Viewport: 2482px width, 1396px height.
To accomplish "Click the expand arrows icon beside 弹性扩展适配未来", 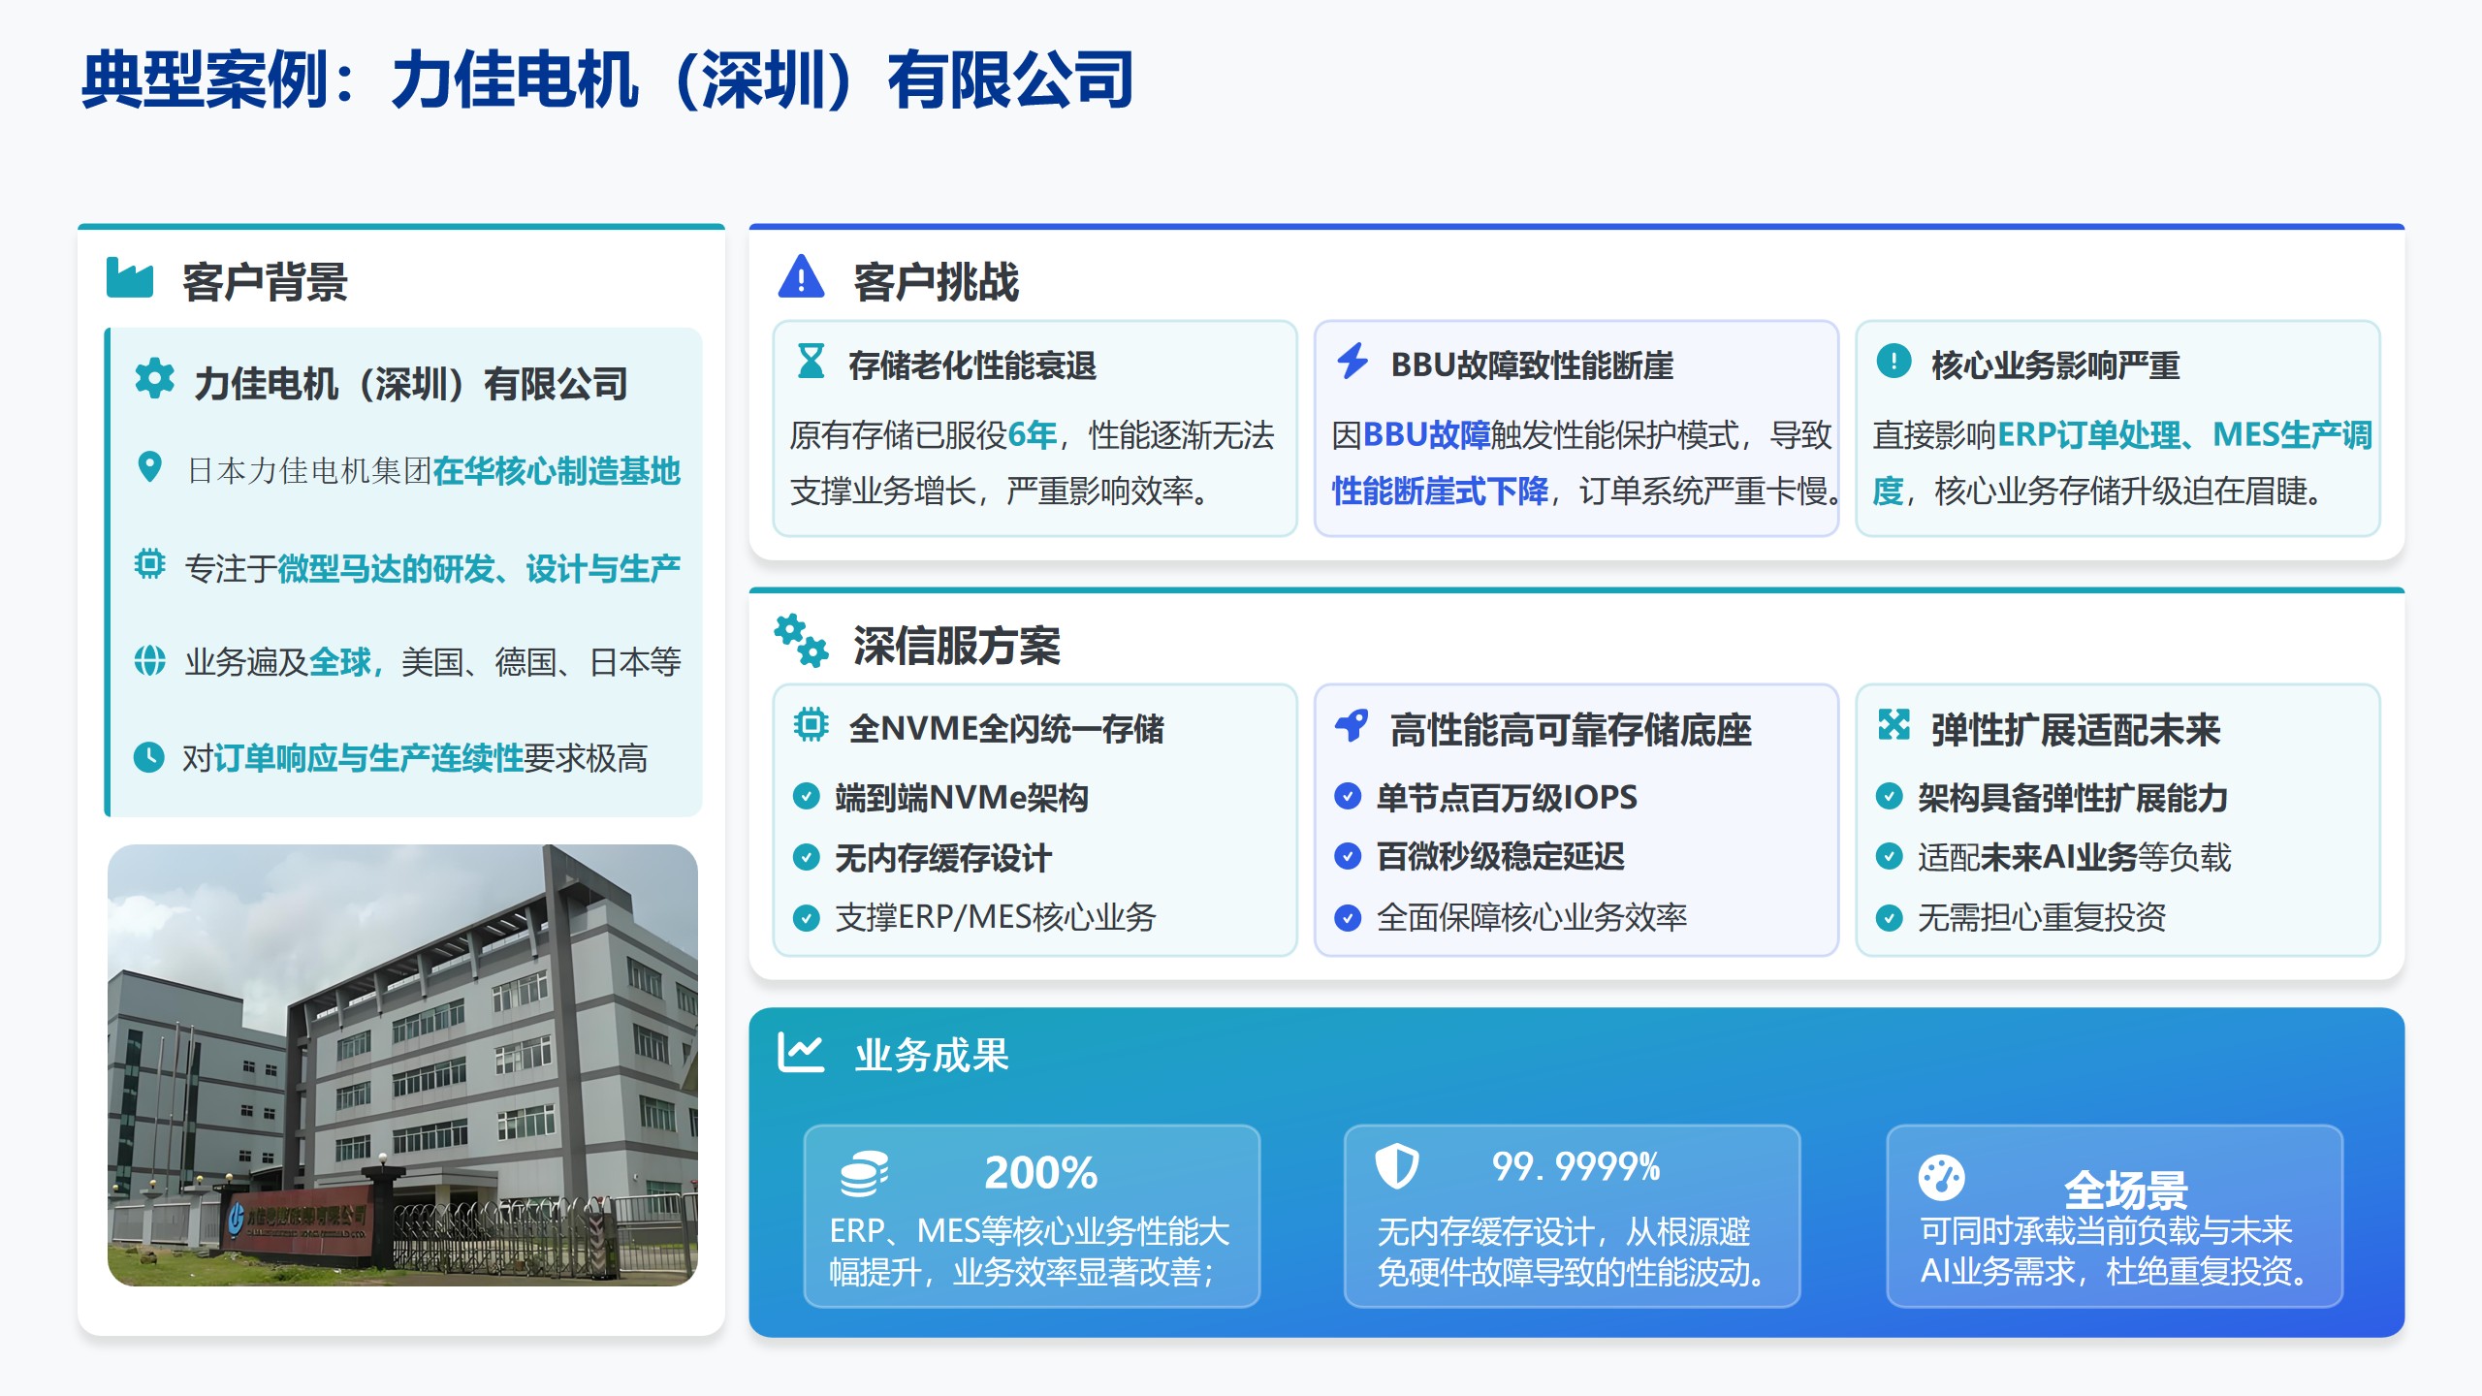I will pyautogui.click(x=1893, y=724).
